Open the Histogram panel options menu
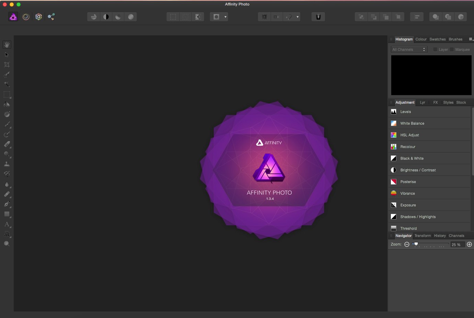Viewport: 474px width, 318px height. (471, 39)
